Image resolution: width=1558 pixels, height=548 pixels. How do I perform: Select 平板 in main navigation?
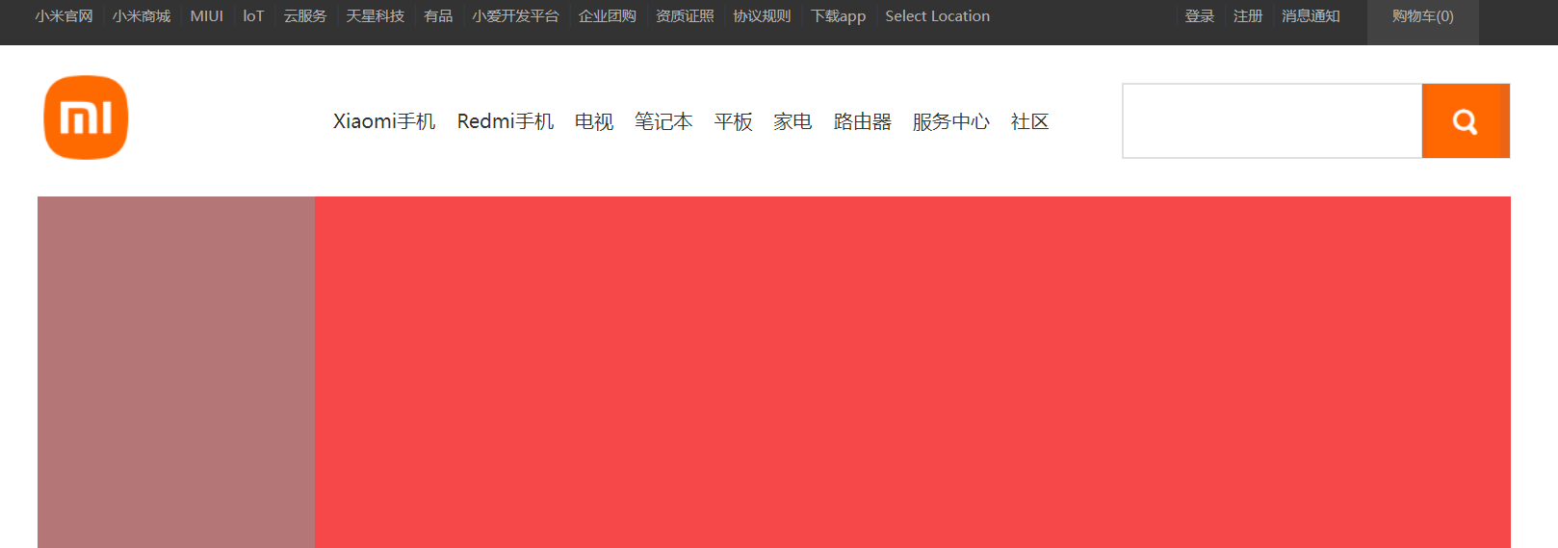coord(733,121)
